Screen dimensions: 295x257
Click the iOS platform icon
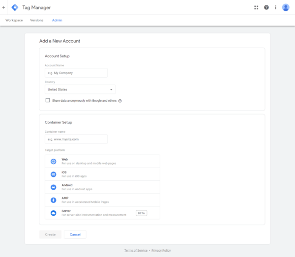coord(54,174)
